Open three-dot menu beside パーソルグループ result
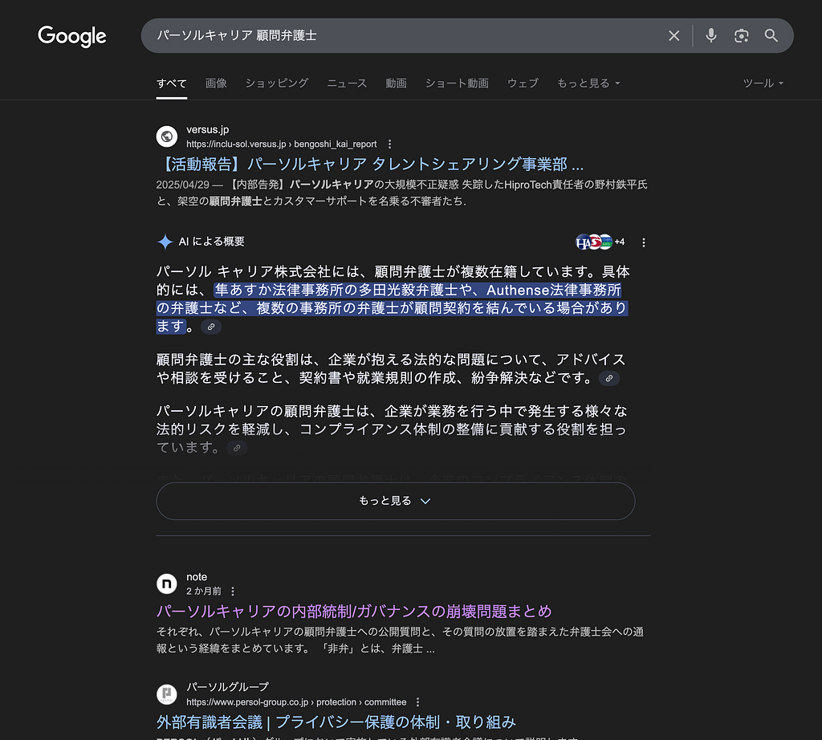This screenshot has width=822, height=740. (x=417, y=702)
